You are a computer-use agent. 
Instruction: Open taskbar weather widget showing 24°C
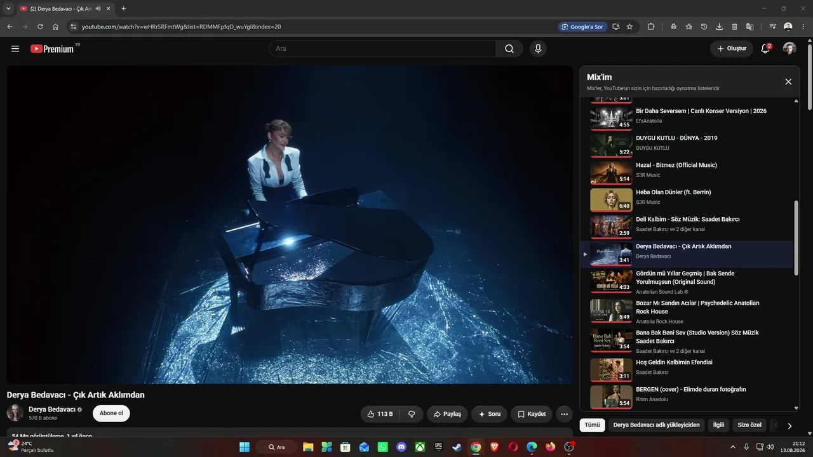tap(30, 447)
